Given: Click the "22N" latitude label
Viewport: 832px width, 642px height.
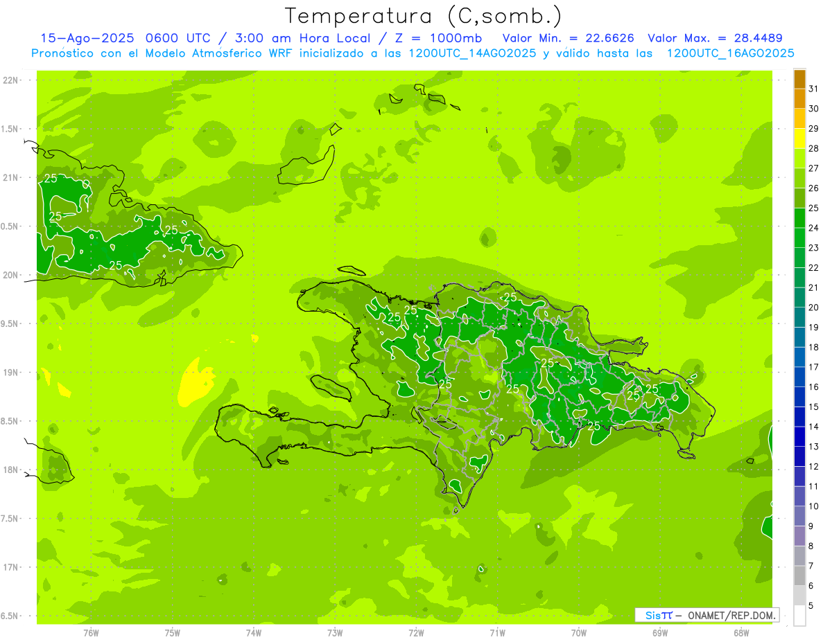Looking at the screenshot, I should pyautogui.click(x=10, y=80).
